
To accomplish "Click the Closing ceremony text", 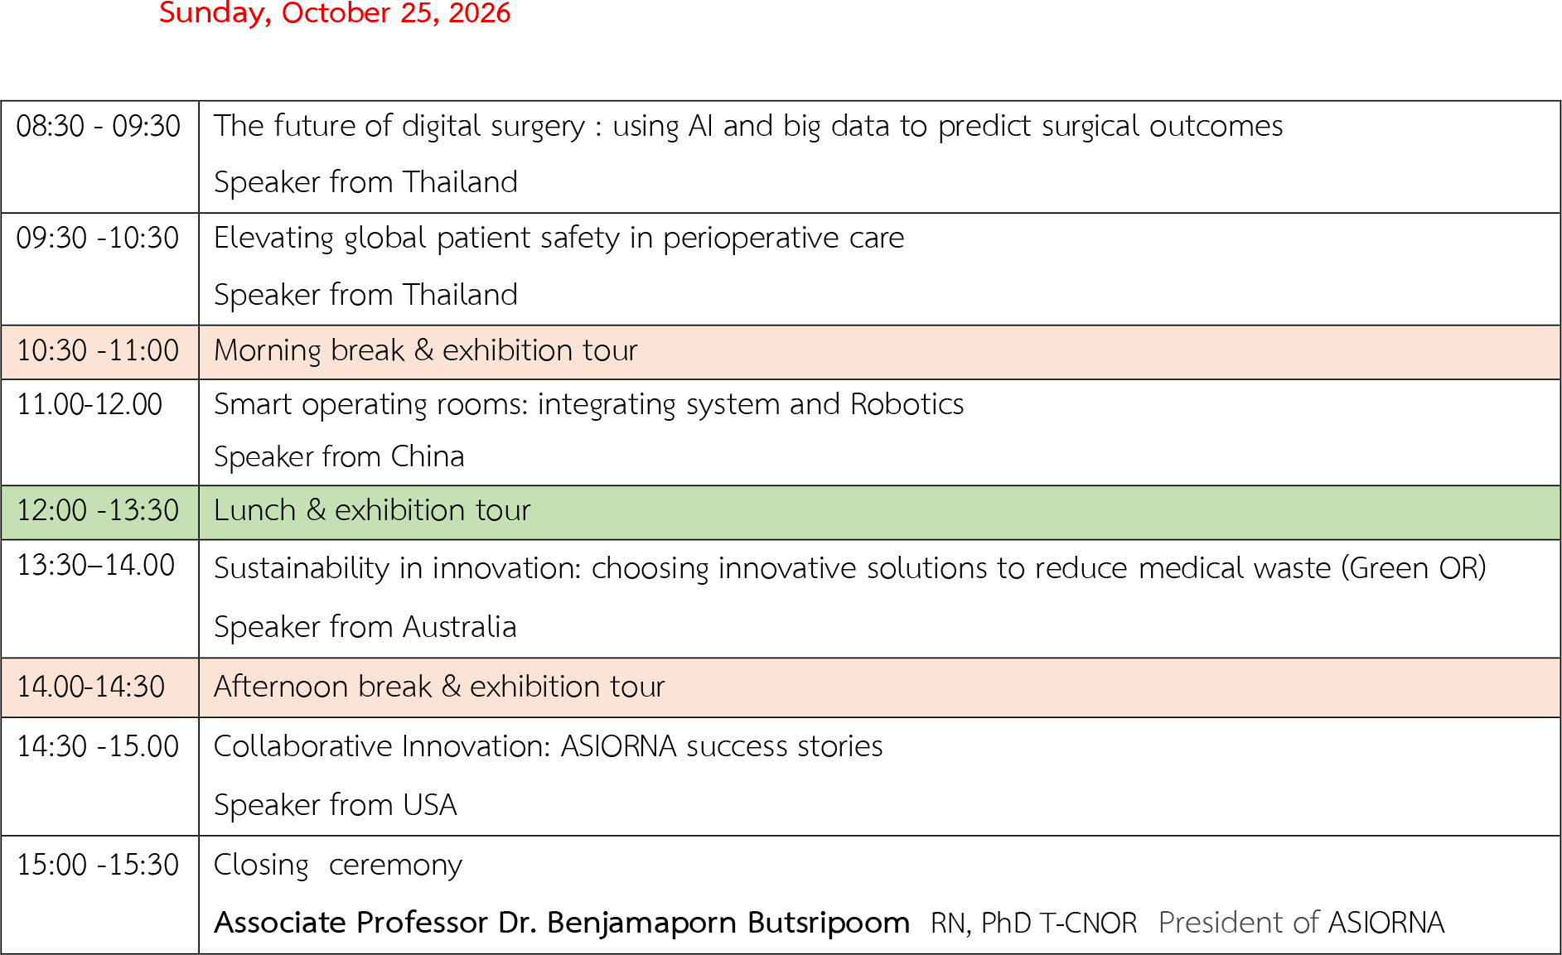I will pyautogui.click(x=337, y=866).
